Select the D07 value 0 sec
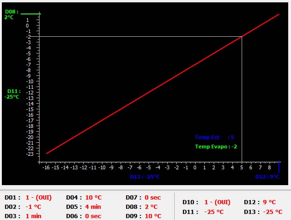The height and width of the screenshot is (220, 291). pos(153,197)
